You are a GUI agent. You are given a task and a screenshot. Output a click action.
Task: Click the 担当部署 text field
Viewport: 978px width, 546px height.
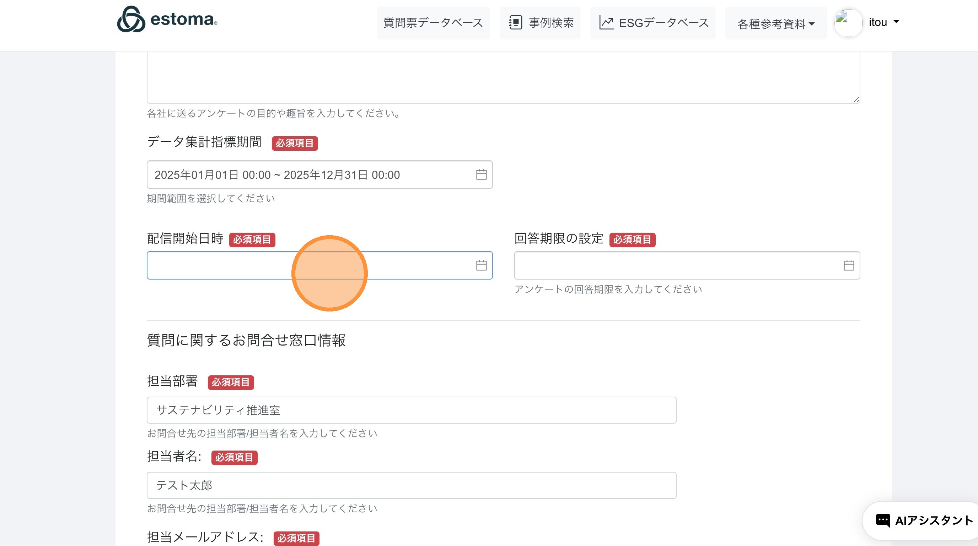[x=411, y=410]
